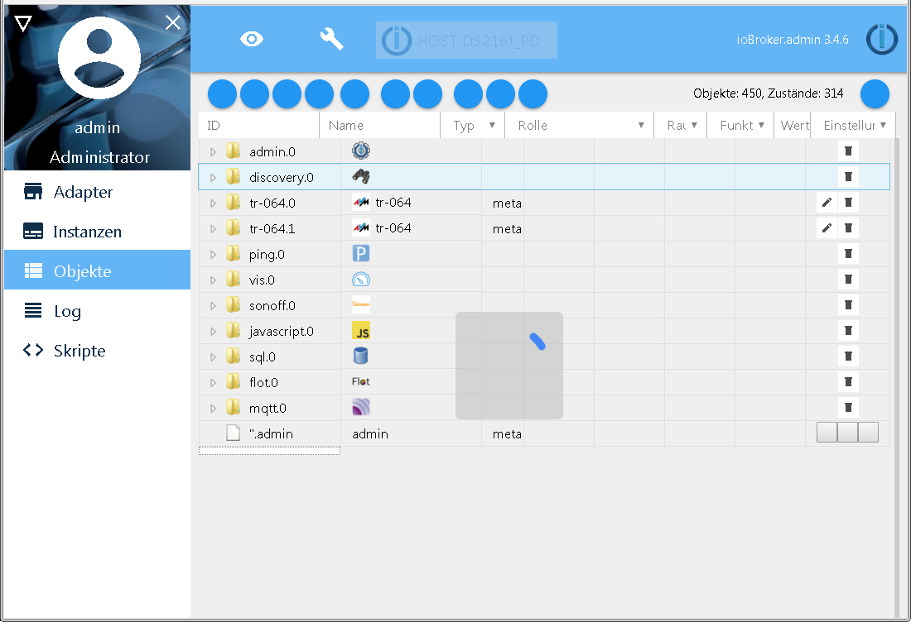This screenshot has height=622, width=911.
Task: Click the admin user avatar
Action: 99,58
